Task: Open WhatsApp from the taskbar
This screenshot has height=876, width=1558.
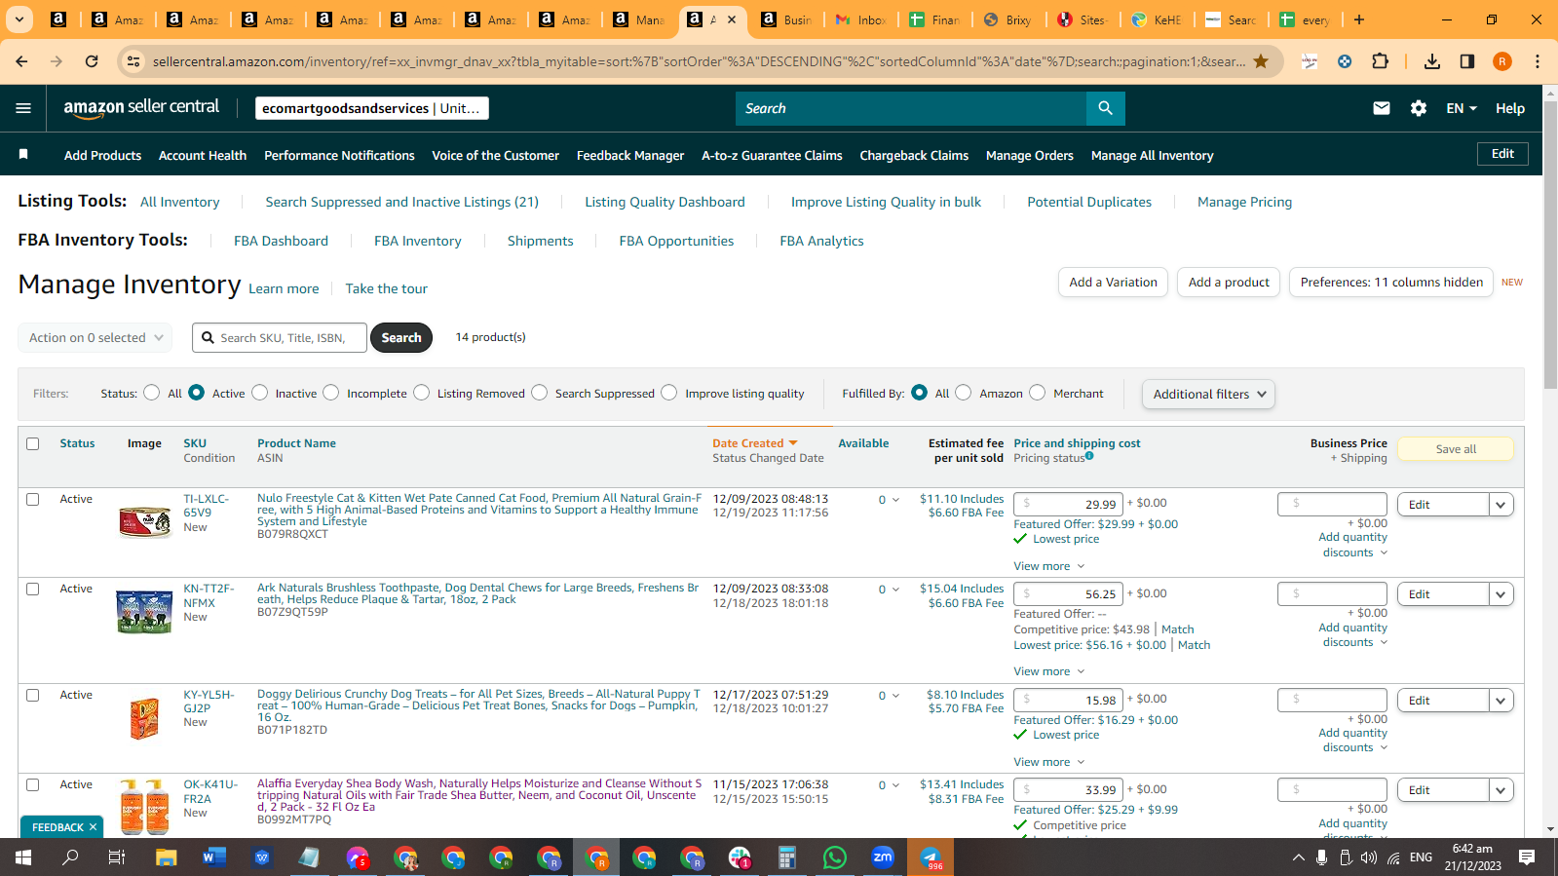Action: (835, 857)
